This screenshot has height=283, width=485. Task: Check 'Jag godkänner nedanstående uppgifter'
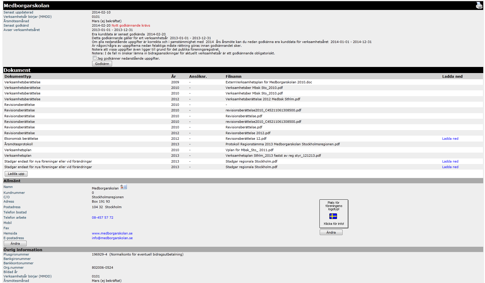[94, 58]
